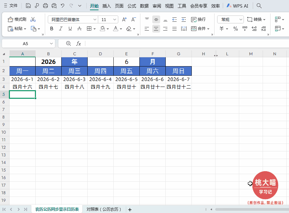Screen dimensions: 289x213
Task: Cut the selection with the scissors icon
Action: 32,19
